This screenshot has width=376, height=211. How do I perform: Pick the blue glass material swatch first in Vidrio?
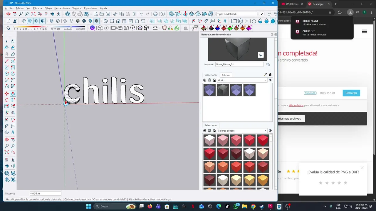pos(209,90)
